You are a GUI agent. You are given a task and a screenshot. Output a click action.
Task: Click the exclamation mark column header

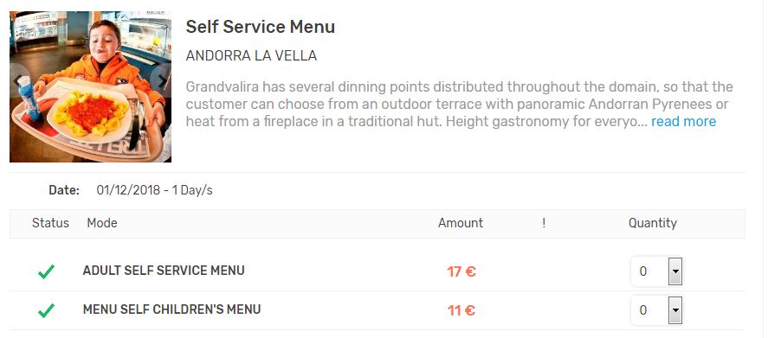(x=544, y=223)
